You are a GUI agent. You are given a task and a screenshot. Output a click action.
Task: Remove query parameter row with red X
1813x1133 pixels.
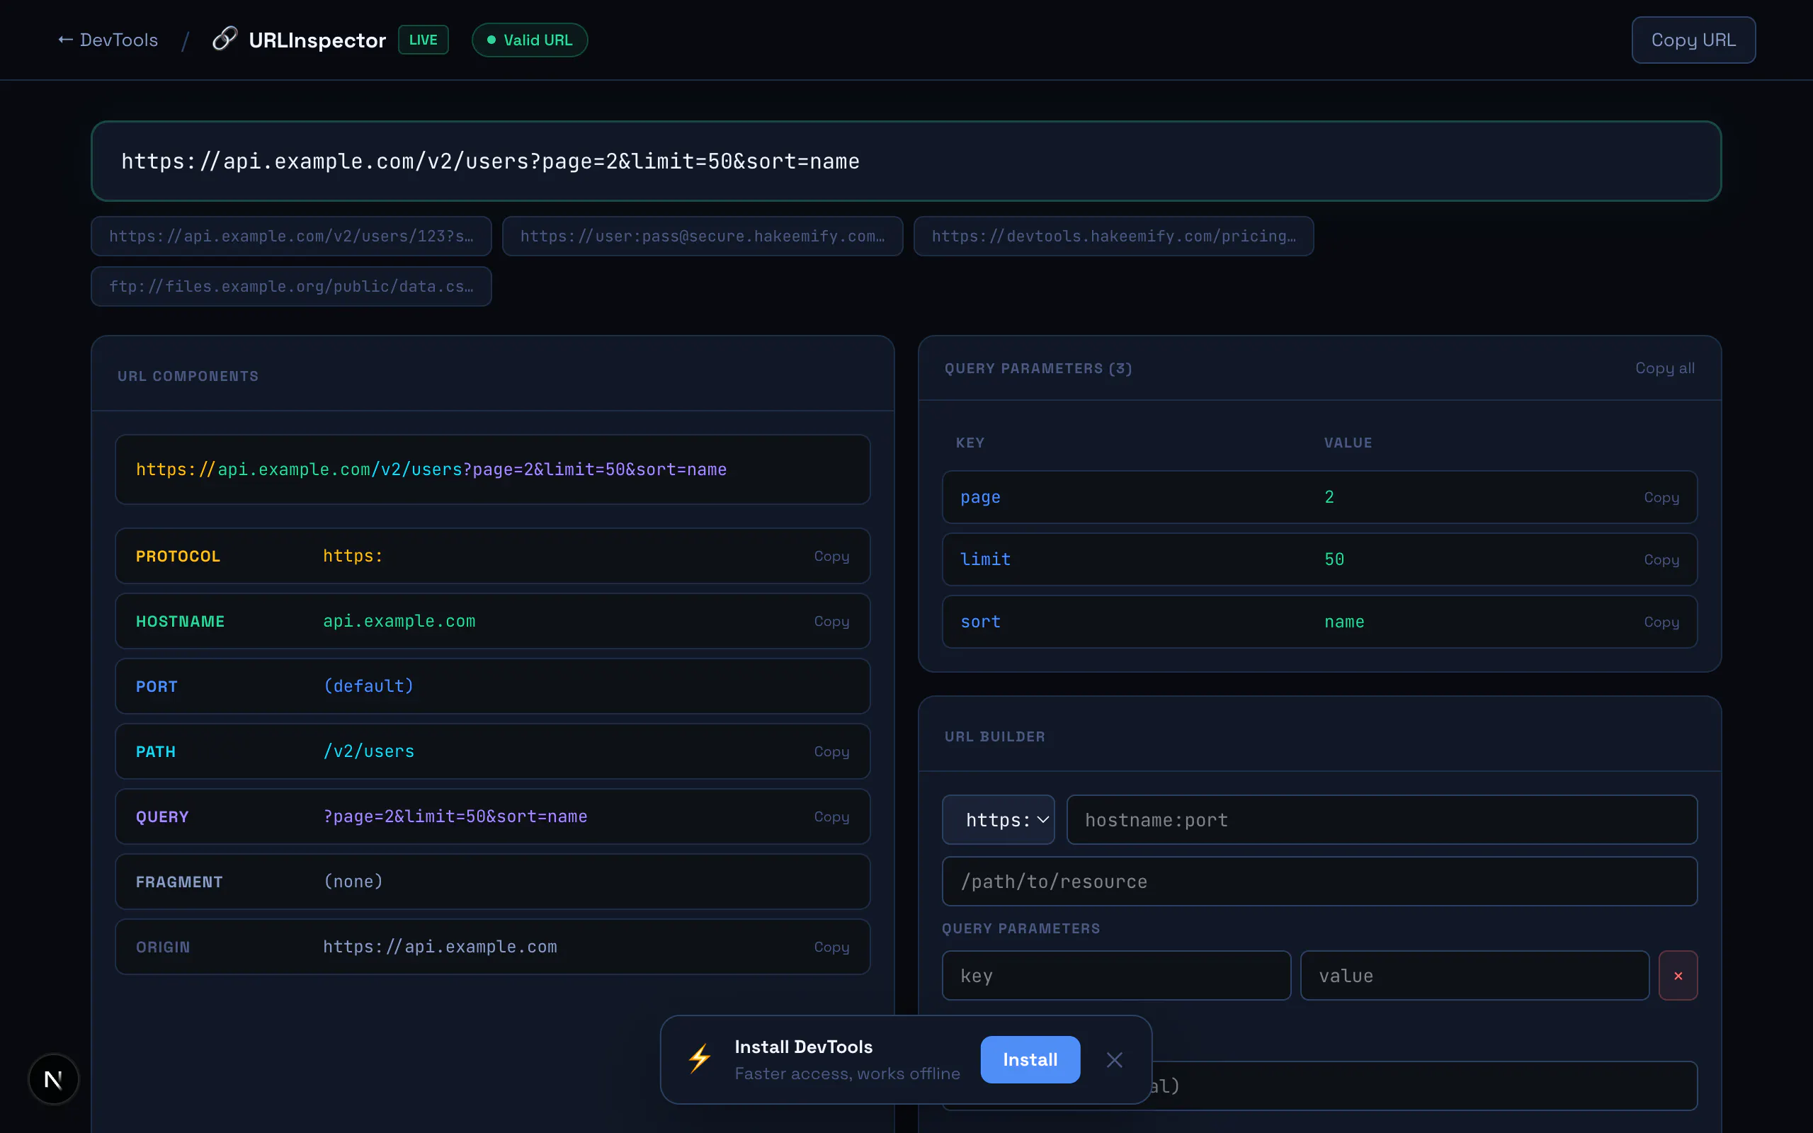[1678, 975]
